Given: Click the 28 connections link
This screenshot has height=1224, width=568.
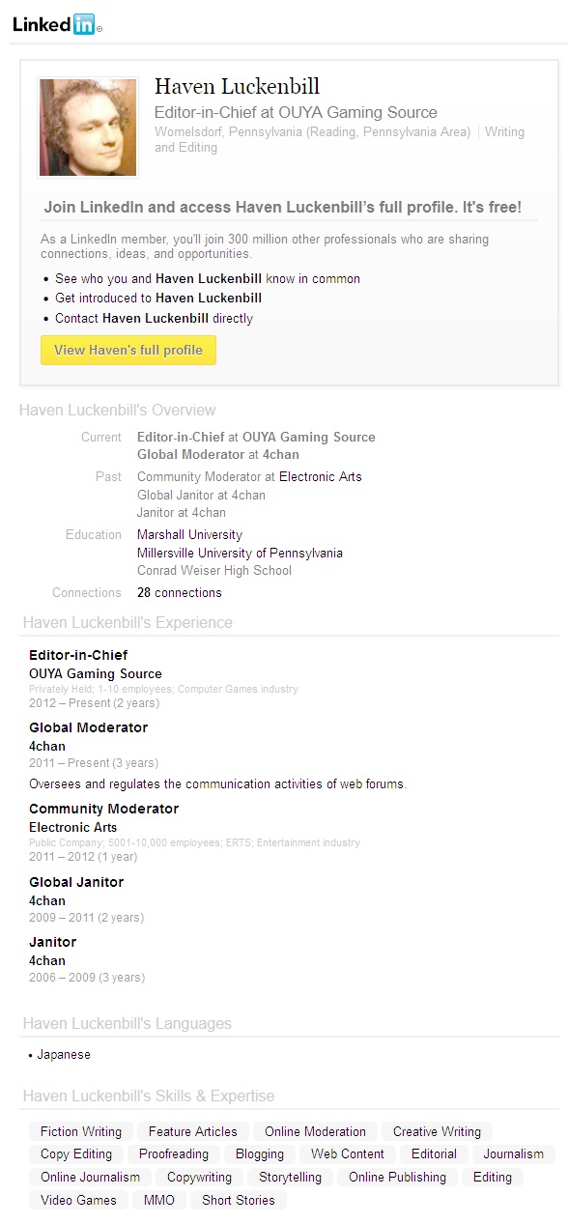Looking at the screenshot, I should 180,592.
